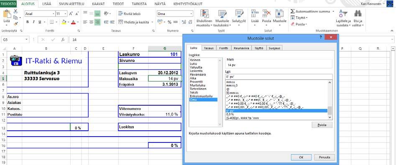Screen dimensions: 396x165
Task: Click Automaattinen summa sigma button
Action: 310,12
